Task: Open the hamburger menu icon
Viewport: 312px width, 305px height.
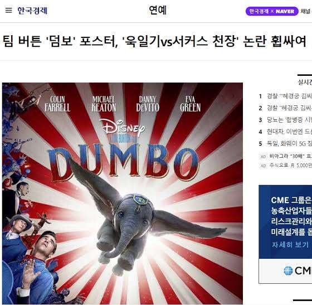Action: [x=8, y=10]
